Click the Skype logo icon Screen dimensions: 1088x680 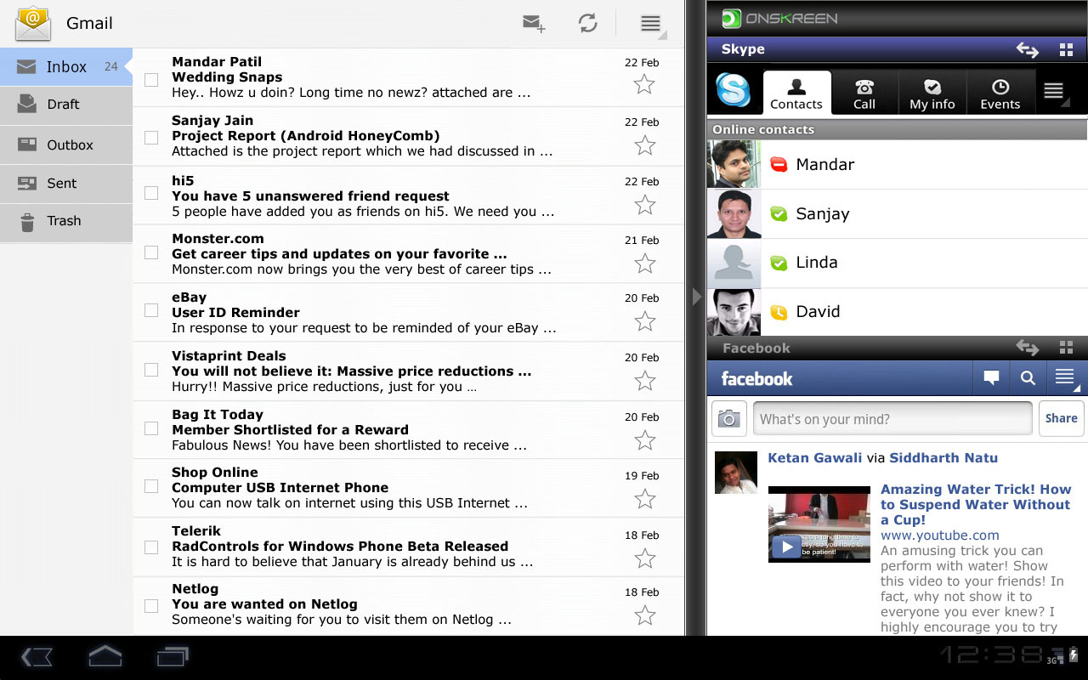coord(733,90)
